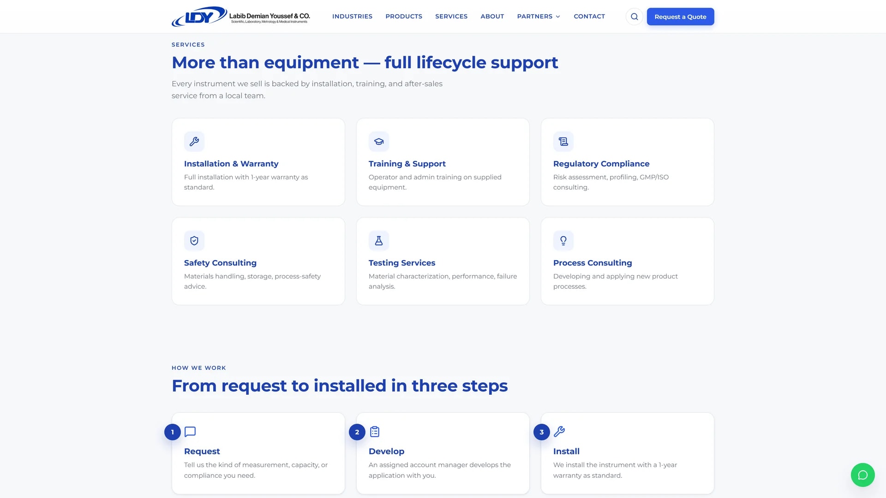
Task: Click the 'HOW WE WORK' section label
Action: [x=199, y=368]
